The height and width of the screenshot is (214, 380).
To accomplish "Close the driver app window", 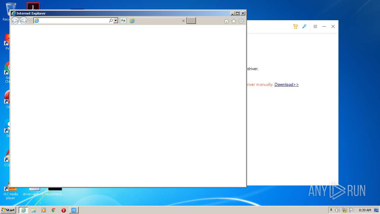I will click(333, 26).
